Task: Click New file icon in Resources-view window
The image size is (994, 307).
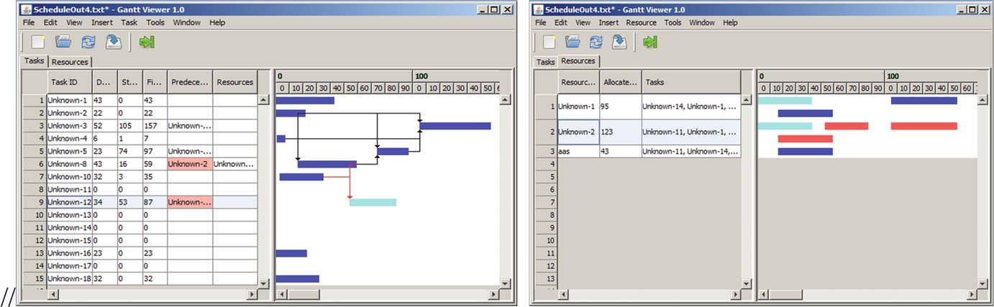Action: click(550, 42)
